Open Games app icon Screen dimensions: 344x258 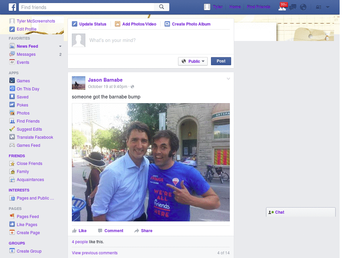pos(12,81)
